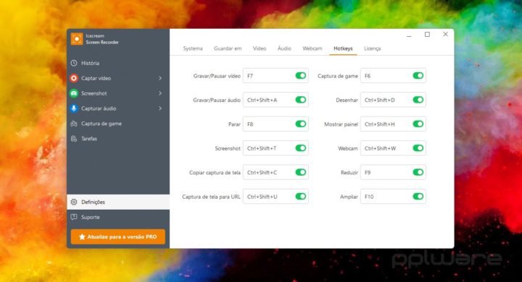Viewport: 522px width, 282px height.
Task: Select the Webcam tab
Action: click(312, 48)
